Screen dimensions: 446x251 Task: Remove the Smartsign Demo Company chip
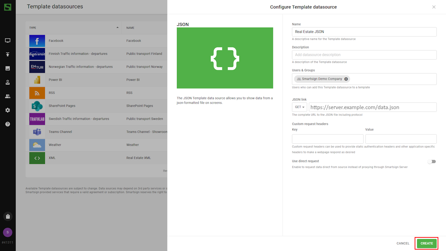pyautogui.click(x=346, y=79)
